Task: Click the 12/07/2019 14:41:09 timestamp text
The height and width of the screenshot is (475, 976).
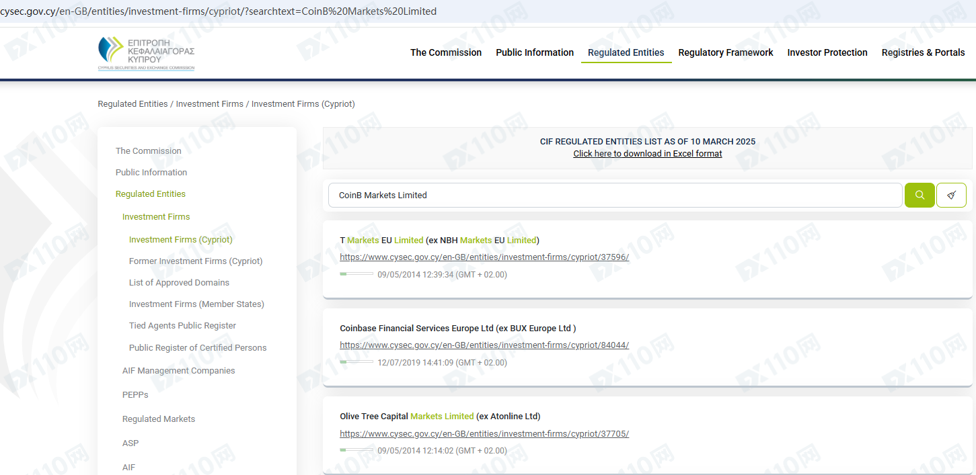Action: (x=442, y=363)
